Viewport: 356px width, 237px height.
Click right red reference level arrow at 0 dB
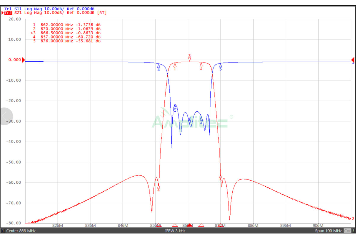click(x=353, y=60)
